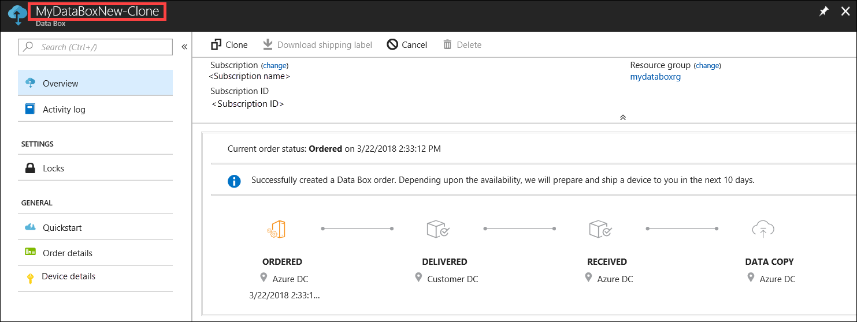857x322 pixels.
Task: Cancel the order via toolbar
Action: tap(407, 44)
